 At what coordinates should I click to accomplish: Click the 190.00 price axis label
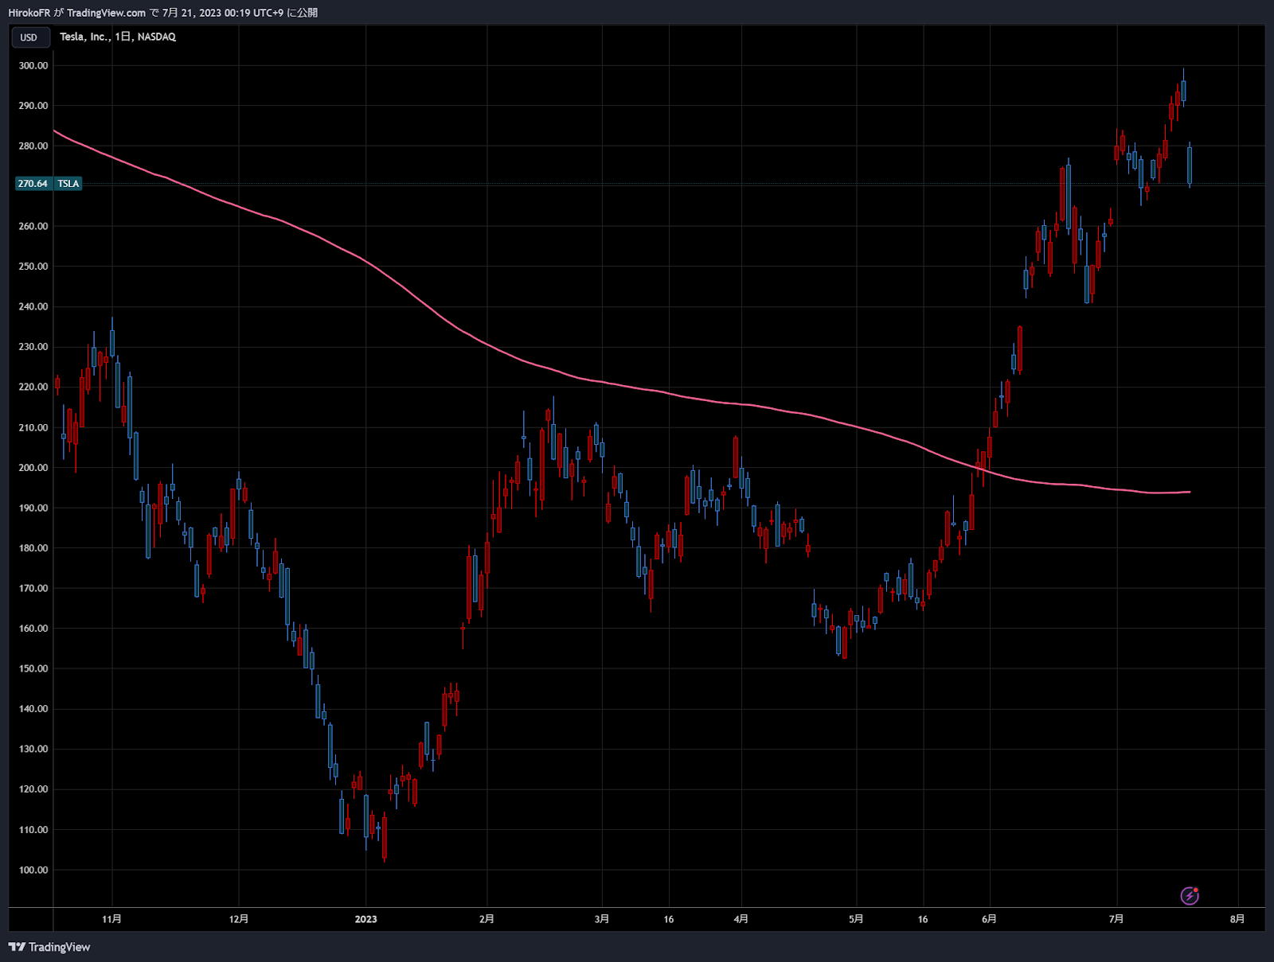coord(33,508)
